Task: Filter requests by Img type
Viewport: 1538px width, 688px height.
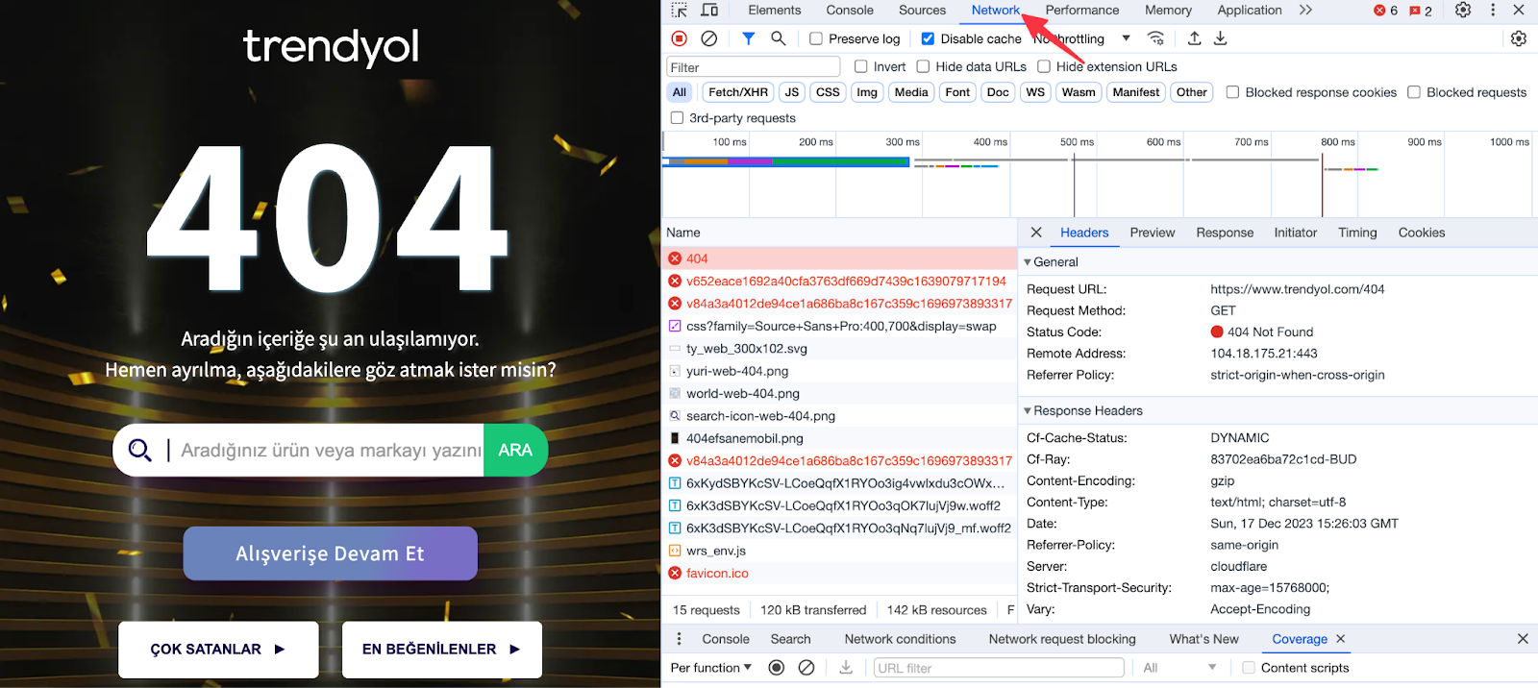Action: pos(867,92)
